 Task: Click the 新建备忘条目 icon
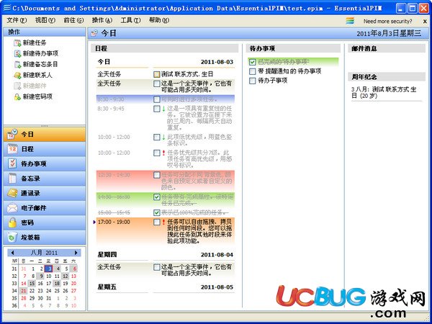point(17,64)
